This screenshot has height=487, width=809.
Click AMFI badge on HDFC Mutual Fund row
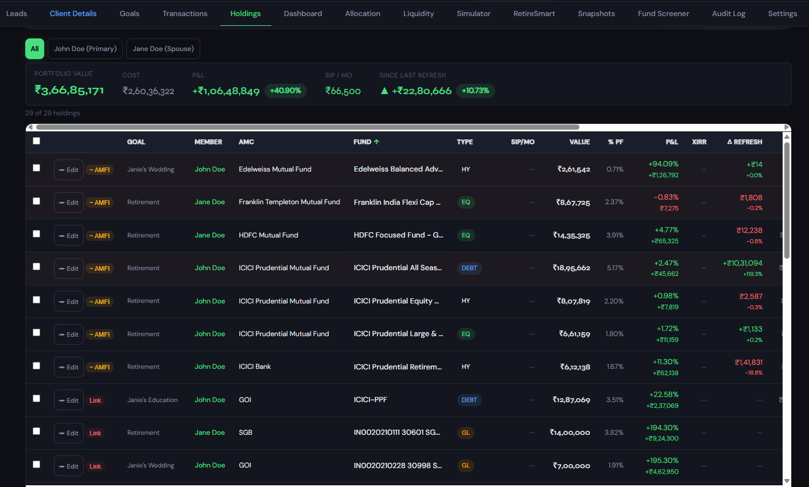click(x=99, y=236)
